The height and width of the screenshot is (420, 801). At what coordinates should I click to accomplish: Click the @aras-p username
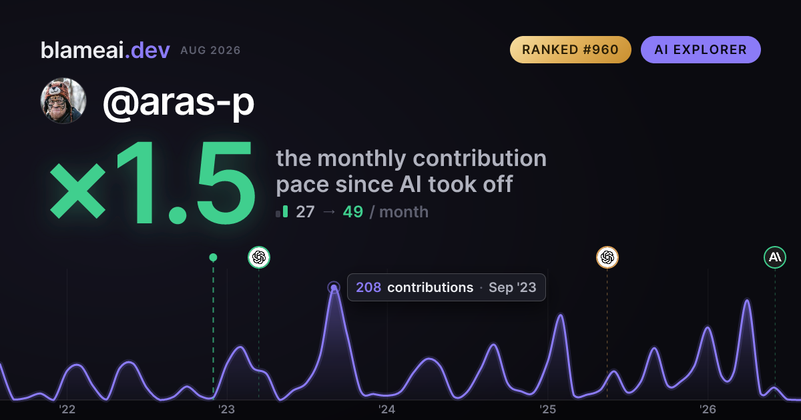(x=178, y=102)
